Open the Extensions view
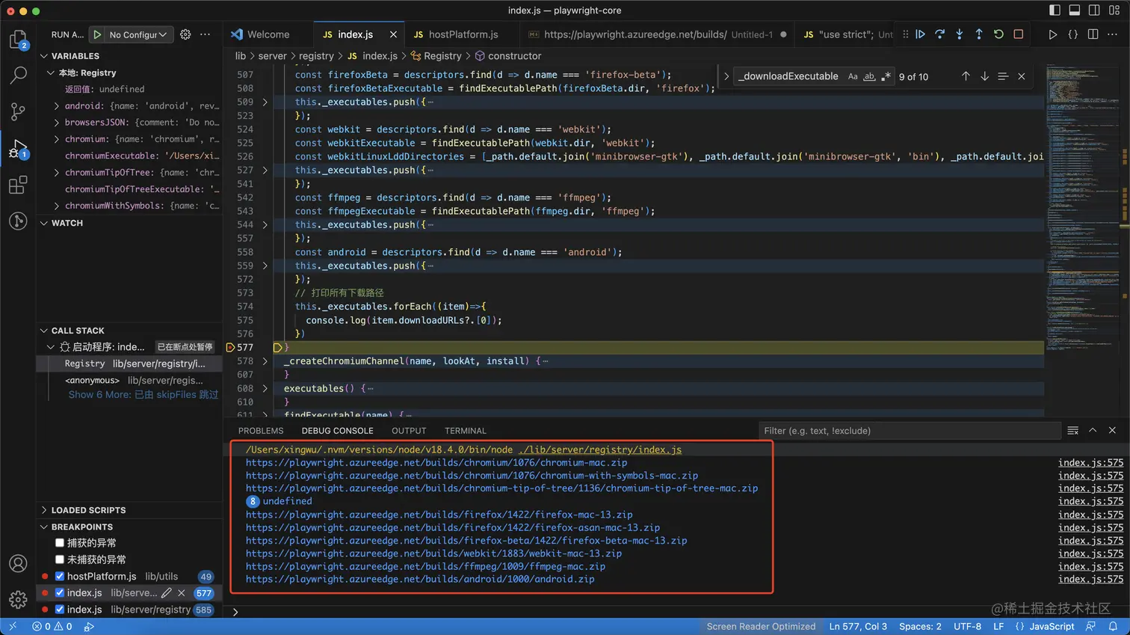This screenshot has height=635, width=1130. tap(18, 185)
